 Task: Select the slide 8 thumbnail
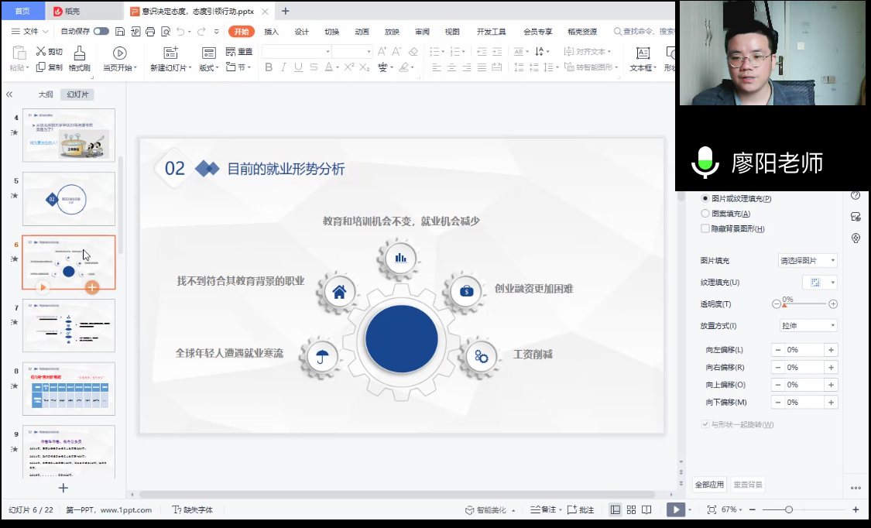point(69,389)
